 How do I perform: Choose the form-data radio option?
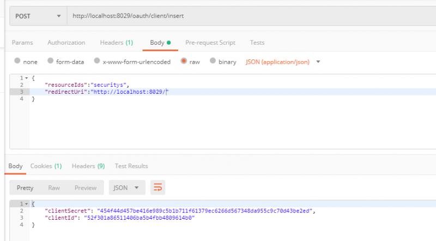click(50, 61)
